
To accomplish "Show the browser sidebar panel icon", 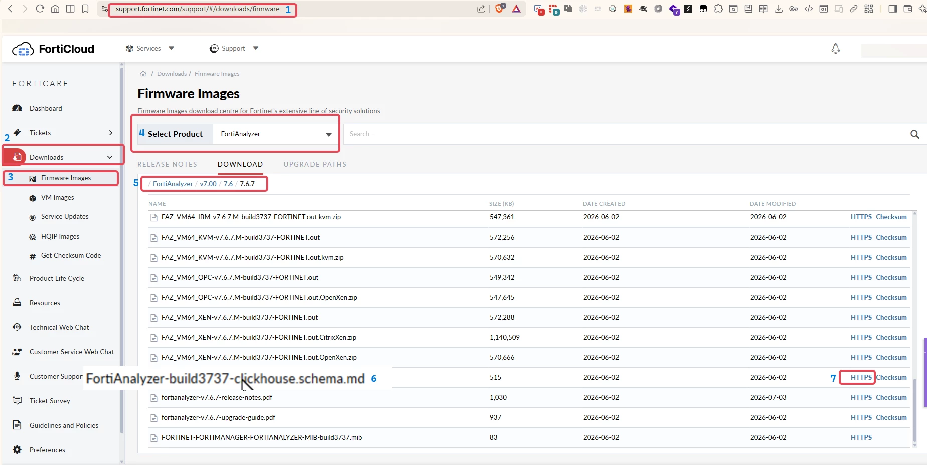I will click(x=892, y=9).
